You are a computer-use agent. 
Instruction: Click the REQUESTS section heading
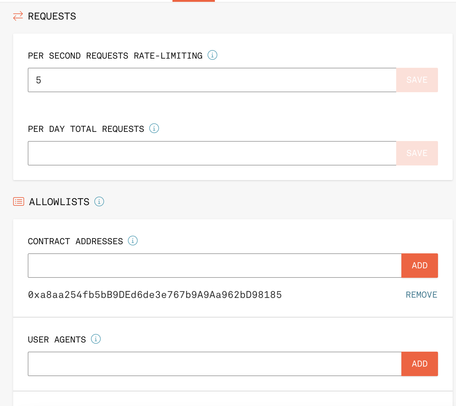52,16
